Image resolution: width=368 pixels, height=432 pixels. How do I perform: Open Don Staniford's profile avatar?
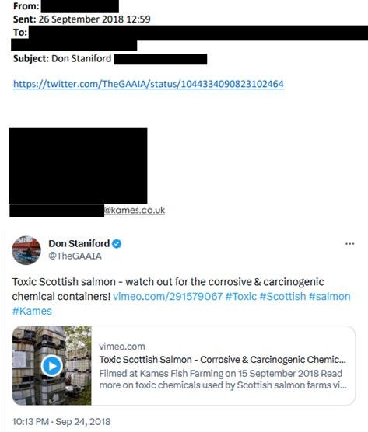[x=26, y=250]
